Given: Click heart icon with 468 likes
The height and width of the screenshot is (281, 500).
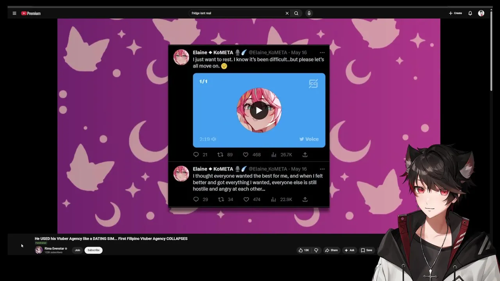Looking at the screenshot, I should [246, 155].
